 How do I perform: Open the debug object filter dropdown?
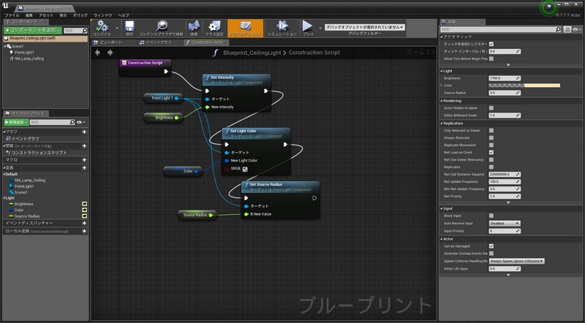click(364, 27)
